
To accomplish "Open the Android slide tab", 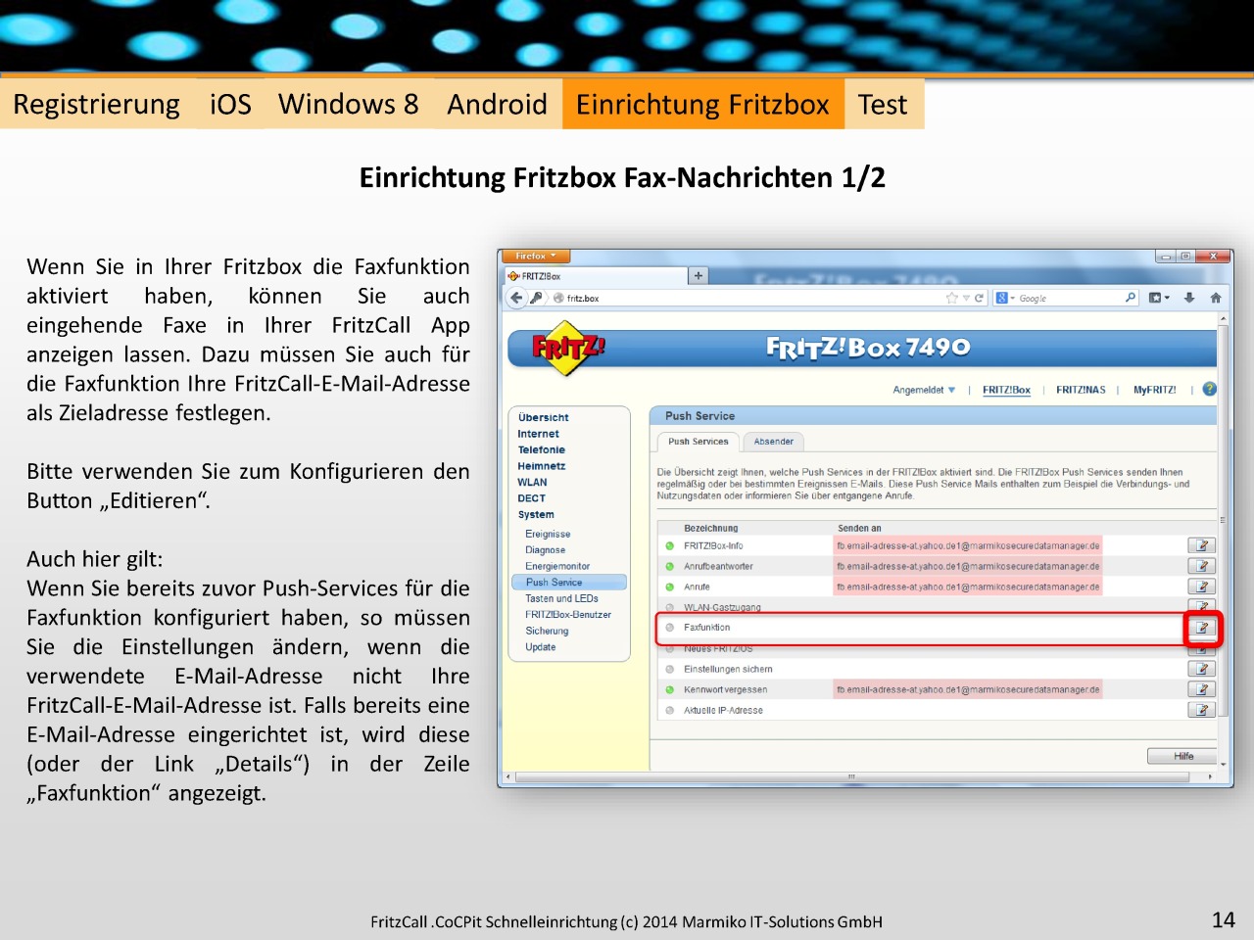I will tap(497, 105).
